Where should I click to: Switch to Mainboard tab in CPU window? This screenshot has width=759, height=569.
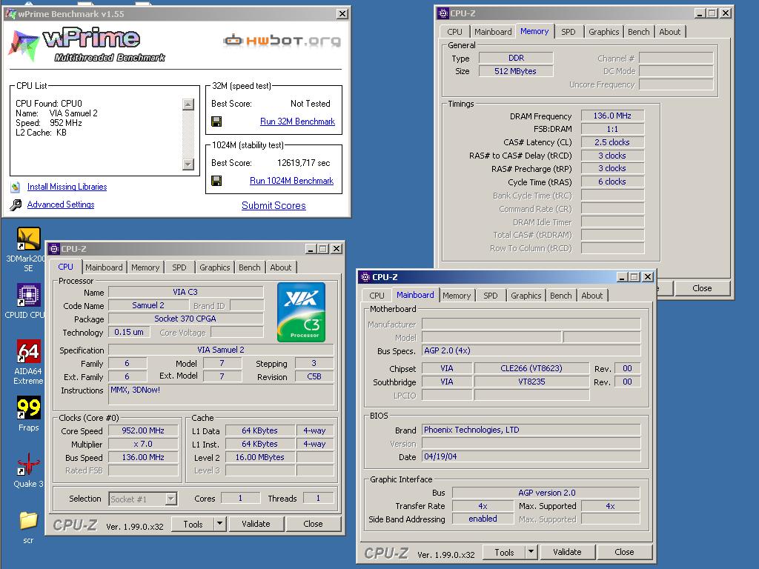104,267
